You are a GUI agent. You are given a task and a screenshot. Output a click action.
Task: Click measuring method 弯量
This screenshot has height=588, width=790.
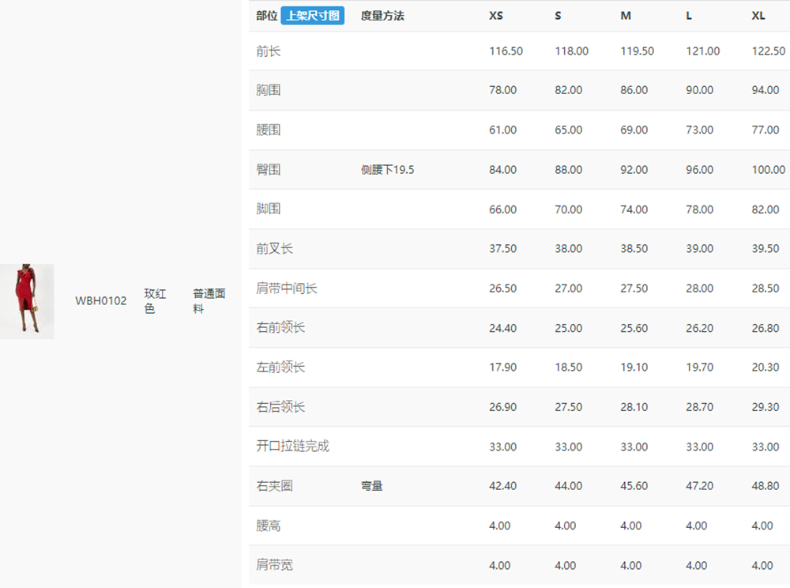(372, 486)
